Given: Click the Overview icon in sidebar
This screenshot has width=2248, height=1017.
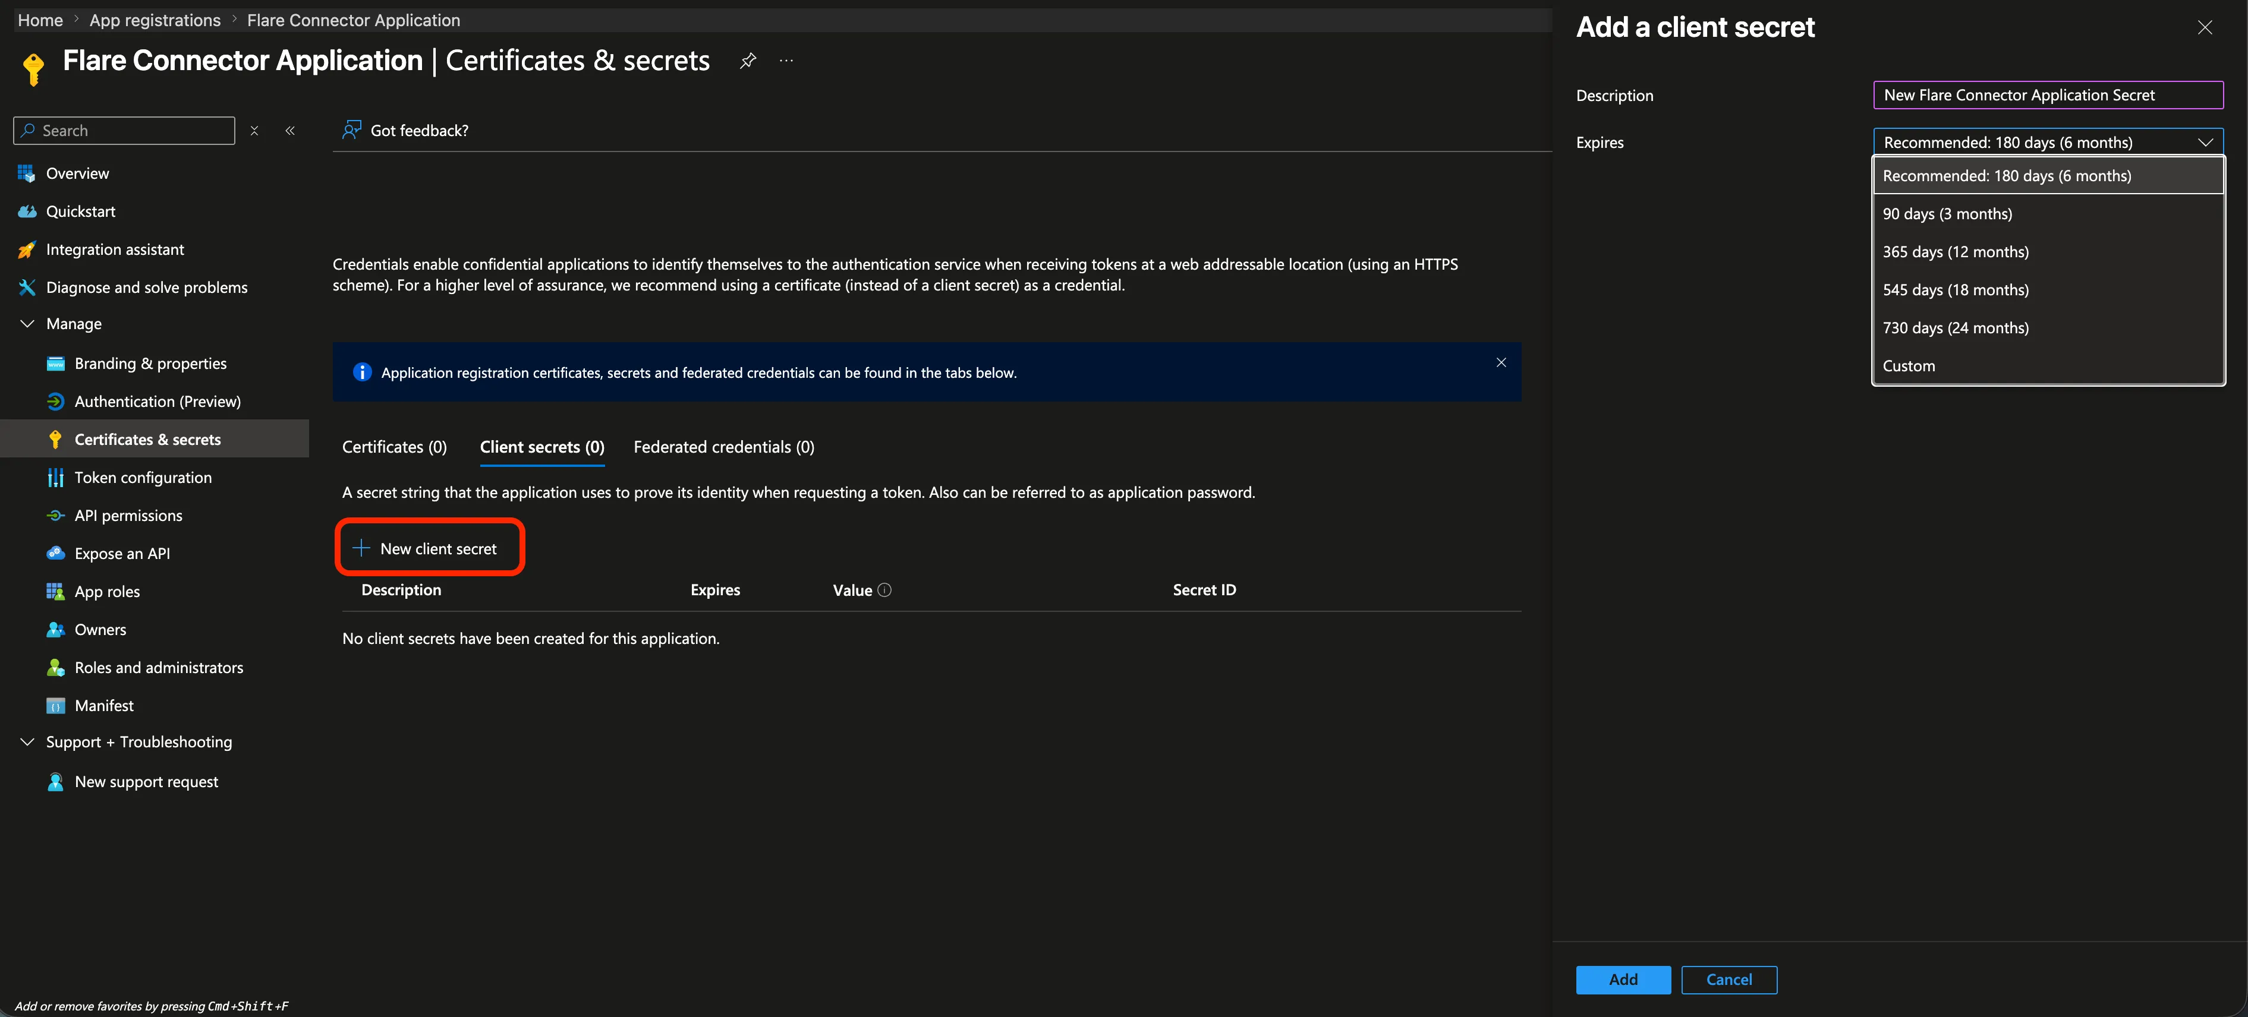Looking at the screenshot, I should pyautogui.click(x=27, y=173).
